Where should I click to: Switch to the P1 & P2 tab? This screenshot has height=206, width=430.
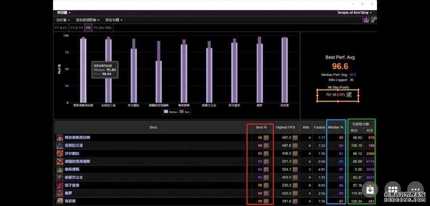click(x=61, y=28)
